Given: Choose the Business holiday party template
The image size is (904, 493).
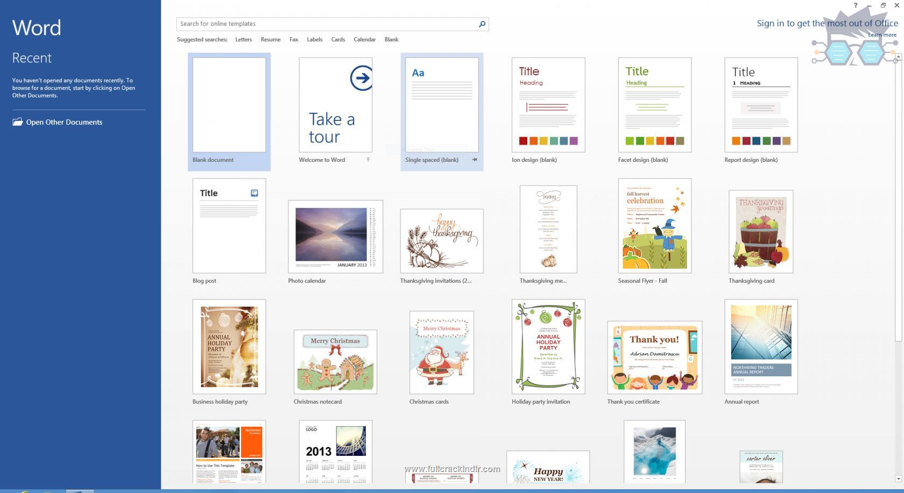Looking at the screenshot, I should click(229, 347).
